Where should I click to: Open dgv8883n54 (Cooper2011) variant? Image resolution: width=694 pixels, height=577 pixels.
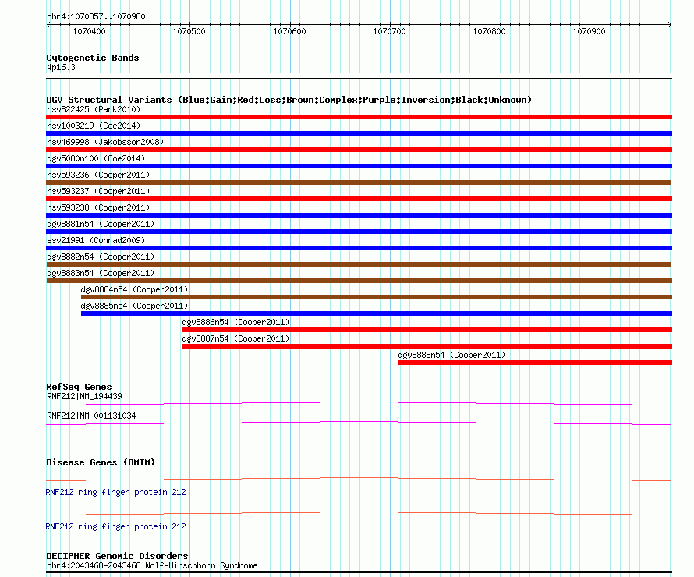(x=101, y=273)
